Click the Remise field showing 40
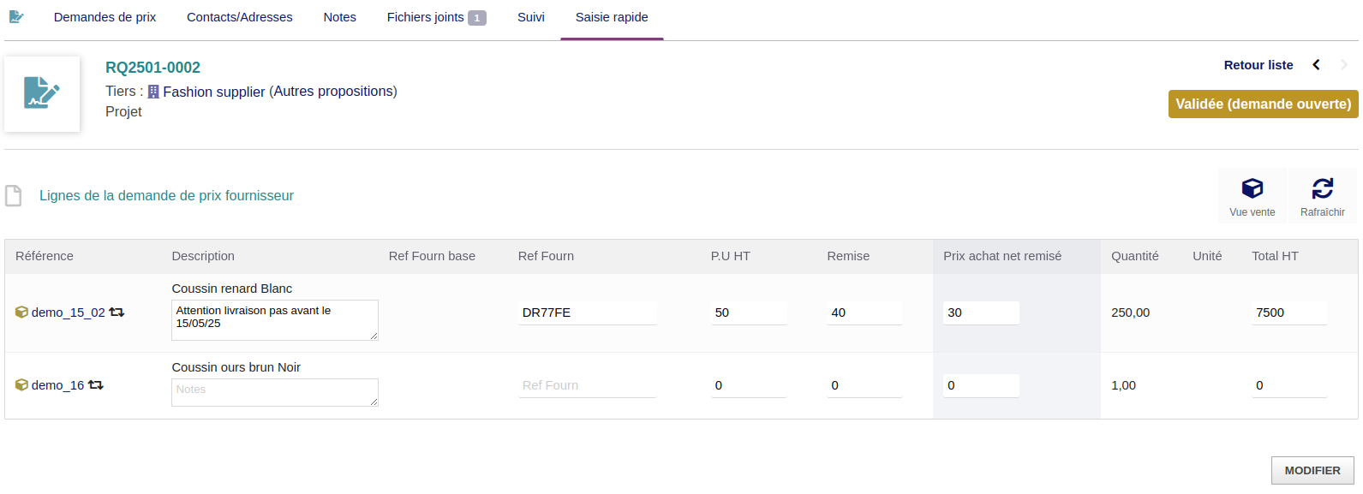The height and width of the screenshot is (494, 1363). (864, 312)
